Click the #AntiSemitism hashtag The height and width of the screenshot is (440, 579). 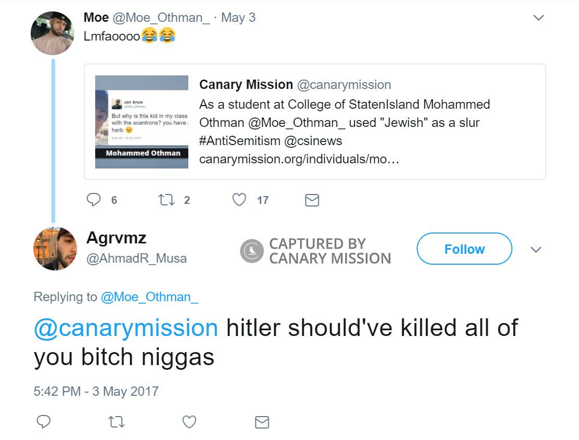coord(231,140)
